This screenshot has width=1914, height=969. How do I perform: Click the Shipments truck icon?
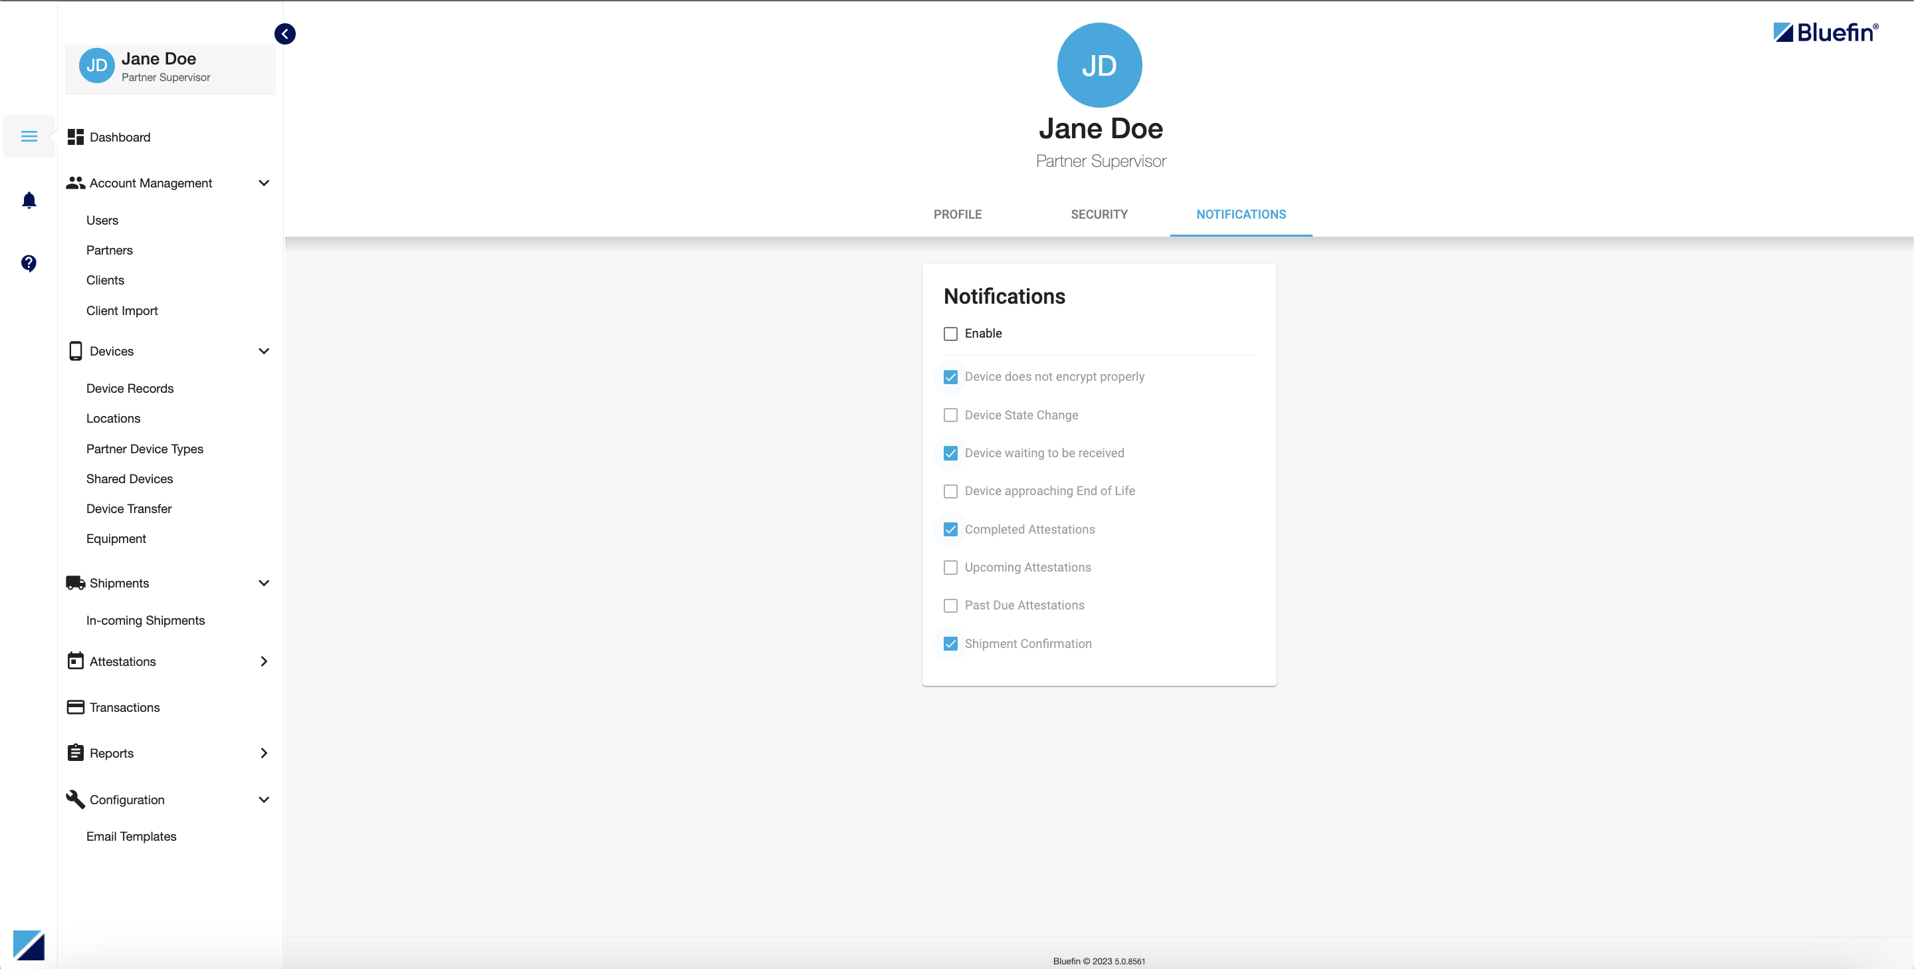coord(75,583)
